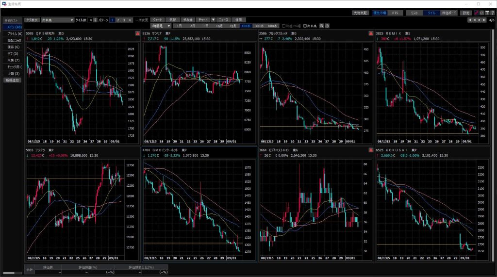Toggle the 終値3%幅 checkbox

click(283, 26)
